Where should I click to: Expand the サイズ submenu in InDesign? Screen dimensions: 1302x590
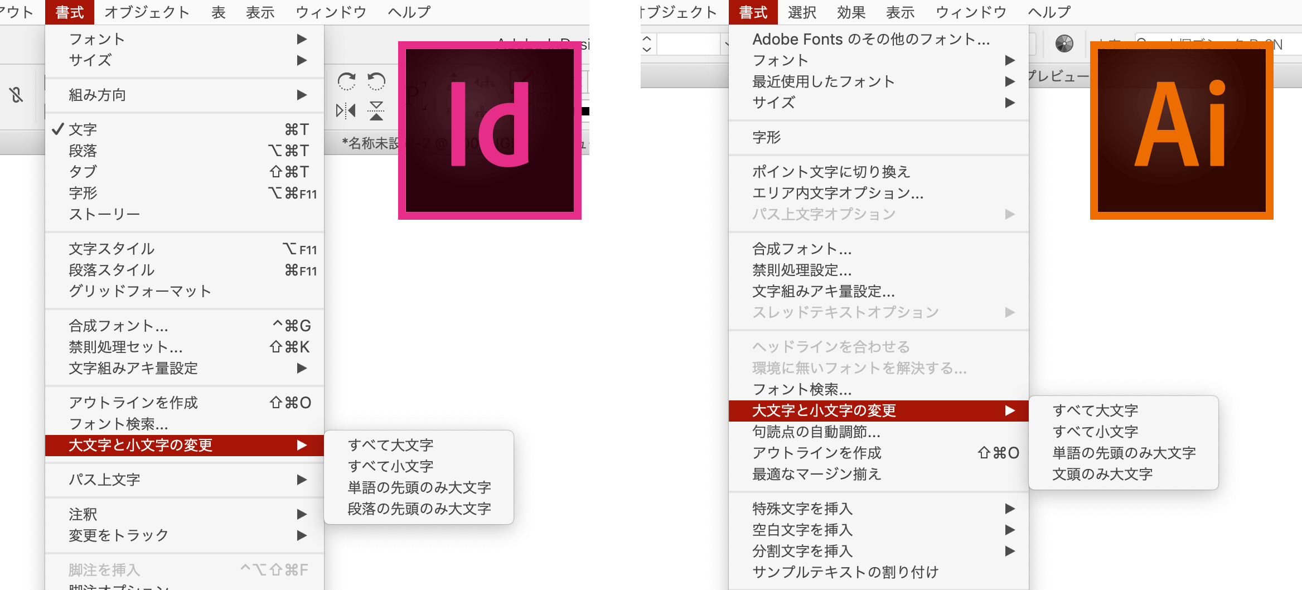(185, 60)
